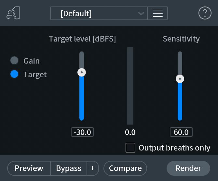Image resolution: width=218 pixels, height=181 pixels.
Task: Click the gain reduction meter bar
Action: tap(130, 86)
